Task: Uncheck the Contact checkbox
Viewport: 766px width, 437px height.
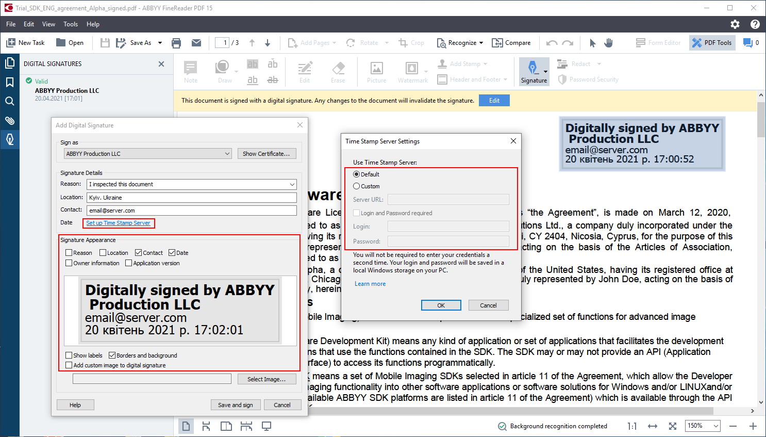Action: pyautogui.click(x=138, y=253)
